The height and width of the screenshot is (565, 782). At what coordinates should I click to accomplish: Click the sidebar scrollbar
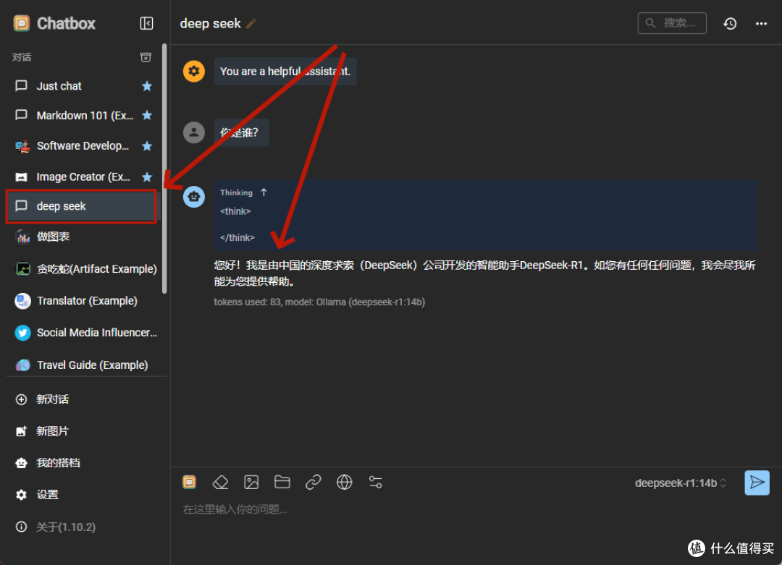click(x=164, y=169)
